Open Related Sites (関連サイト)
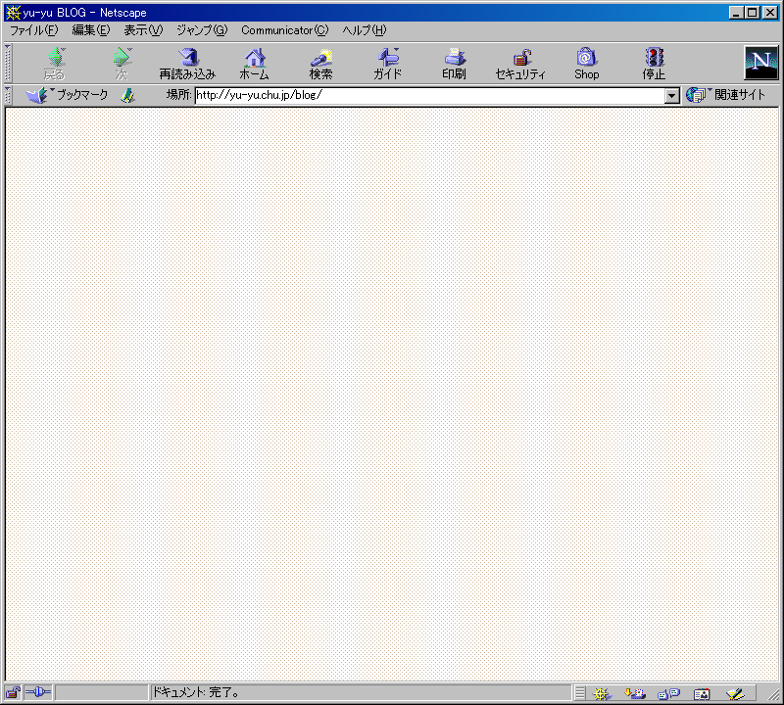Image resolution: width=784 pixels, height=705 pixels. (725, 95)
